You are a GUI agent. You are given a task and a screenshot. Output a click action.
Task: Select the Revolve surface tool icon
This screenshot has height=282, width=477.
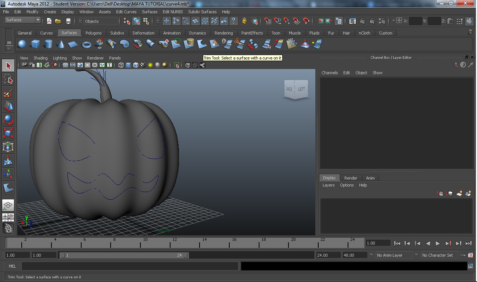click(x=99, y=44)
